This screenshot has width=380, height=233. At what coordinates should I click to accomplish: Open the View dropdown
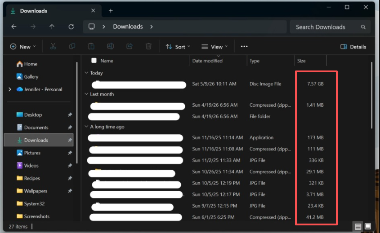pyautogui.click(x=215, y=47)
